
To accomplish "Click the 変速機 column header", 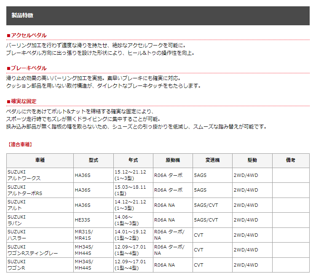I will click(212, 160).
